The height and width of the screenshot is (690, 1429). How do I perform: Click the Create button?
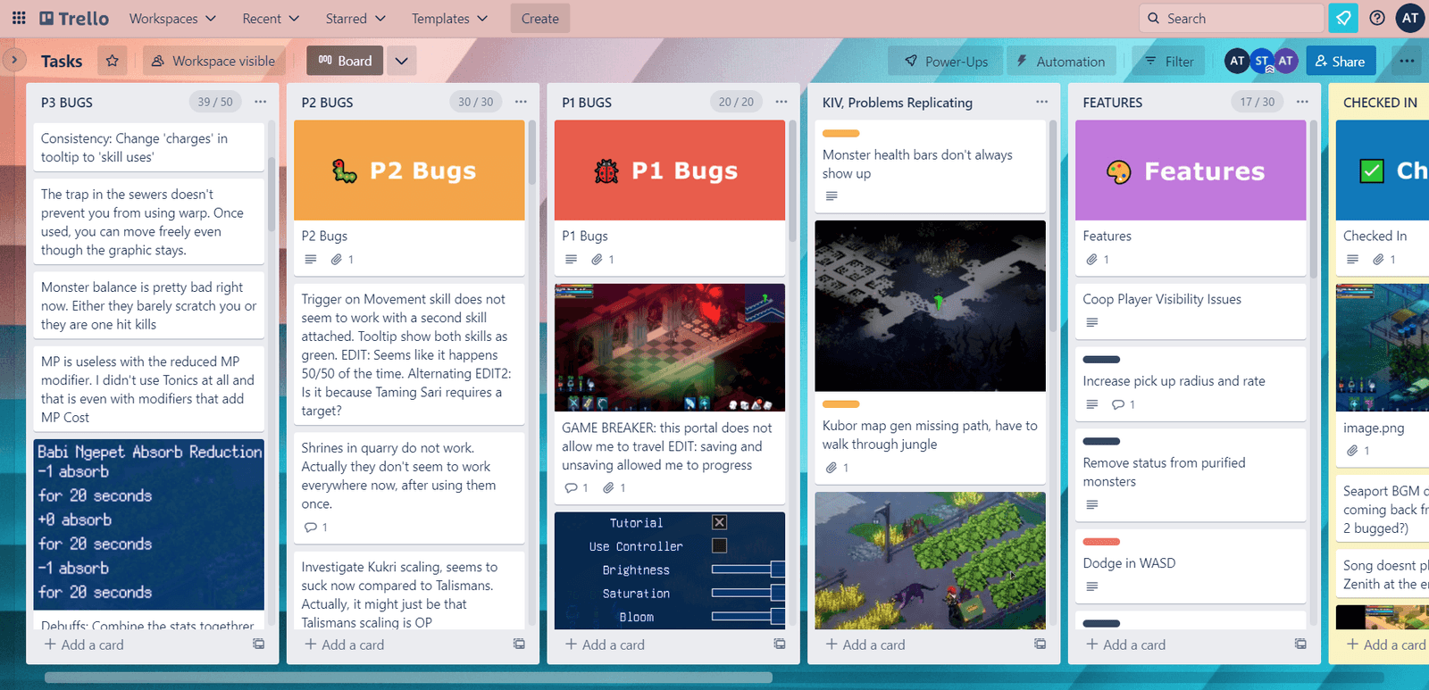[540, 18]
